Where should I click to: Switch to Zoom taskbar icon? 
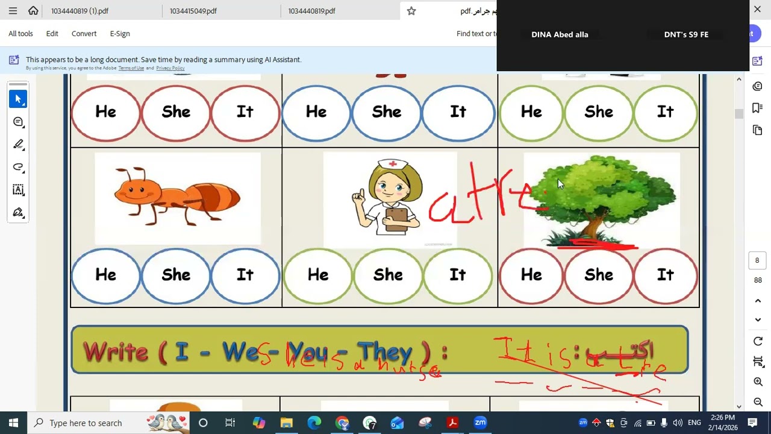coord(480,423)
